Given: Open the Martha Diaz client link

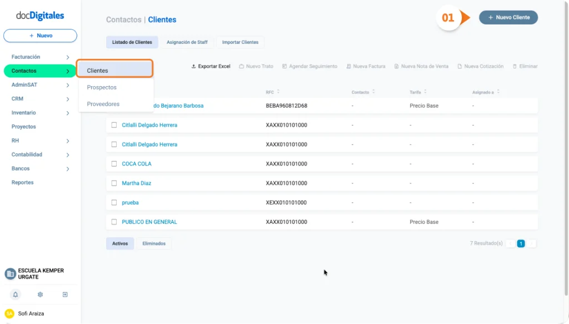Looking at the screenshot, I should tap(137, 183).
